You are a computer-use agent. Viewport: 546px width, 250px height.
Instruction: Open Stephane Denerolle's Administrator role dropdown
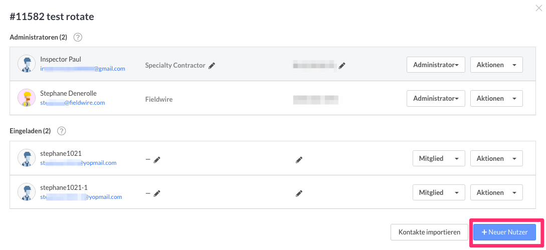pos(435,99)
